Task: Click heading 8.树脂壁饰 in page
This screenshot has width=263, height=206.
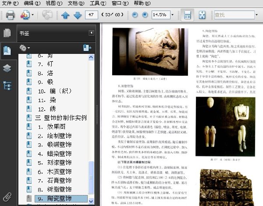Action: 125,86
